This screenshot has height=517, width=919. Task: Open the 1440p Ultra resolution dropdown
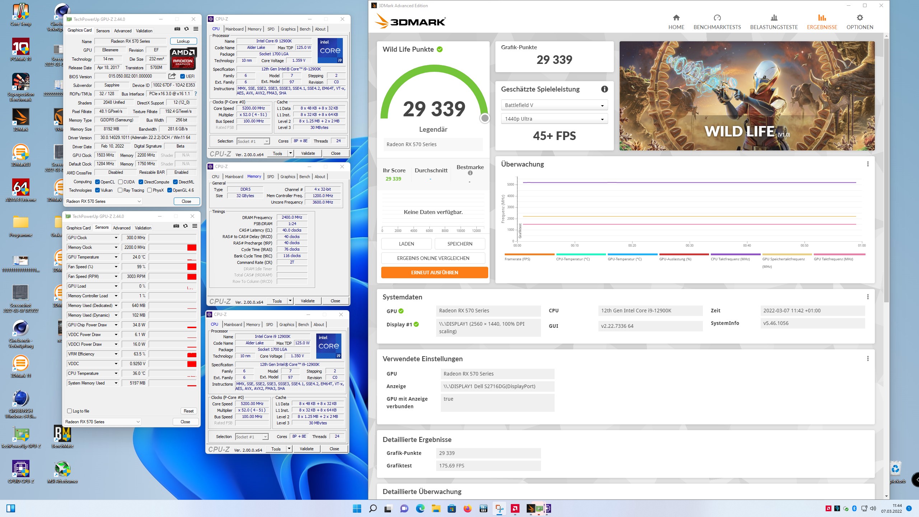click(554, 119)
